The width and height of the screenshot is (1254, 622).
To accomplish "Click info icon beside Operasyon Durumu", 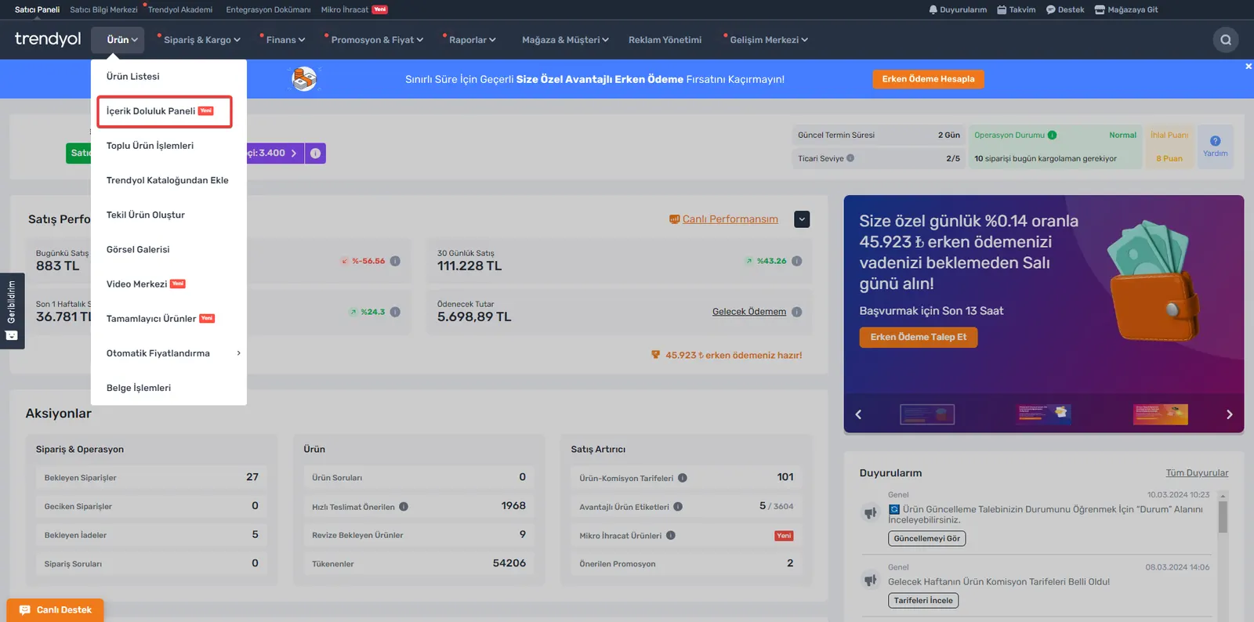I will [1052, 135].
